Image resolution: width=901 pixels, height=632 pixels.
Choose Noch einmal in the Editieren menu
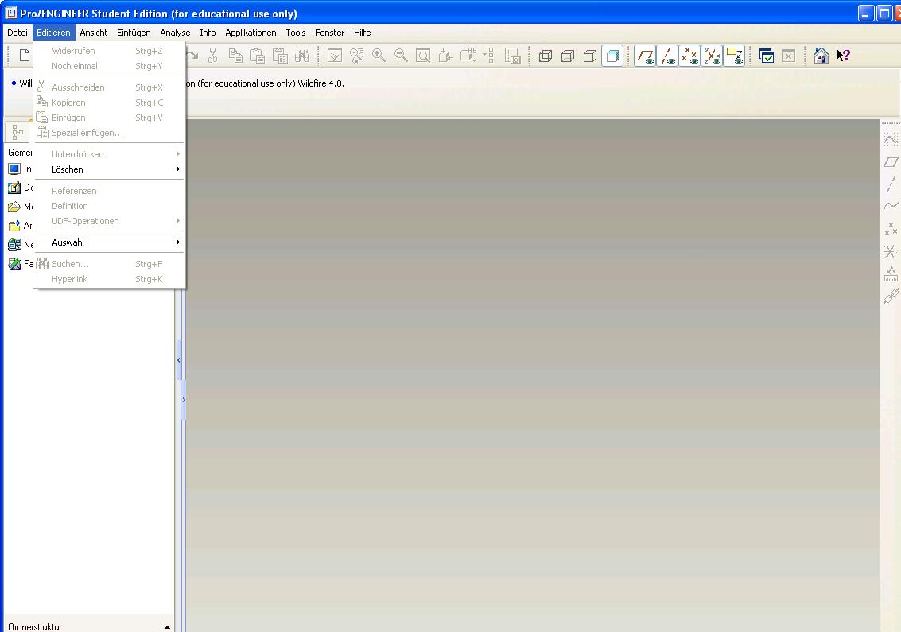pyautogui.click(x=109, y=66)
